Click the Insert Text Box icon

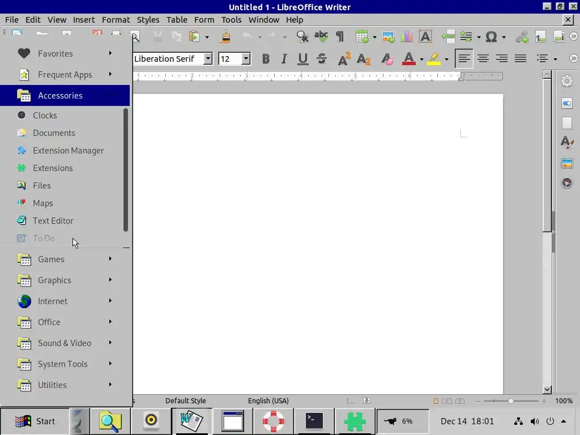pos(425,37)
